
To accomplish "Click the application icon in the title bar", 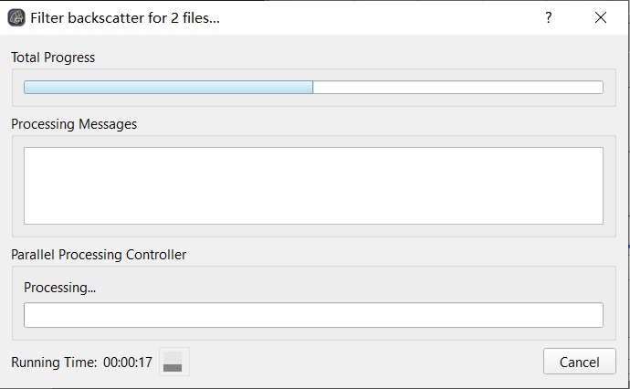I will (16, 17).
